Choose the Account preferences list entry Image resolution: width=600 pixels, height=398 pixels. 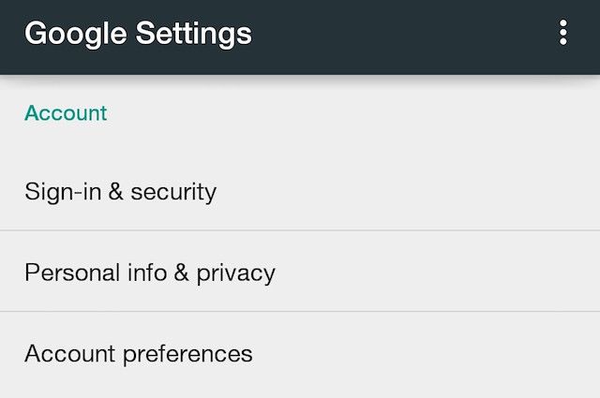click(139, 354)
